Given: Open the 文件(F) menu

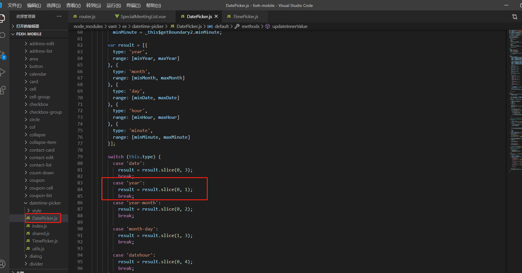Looking at the screenshot, I should point(14,5).
